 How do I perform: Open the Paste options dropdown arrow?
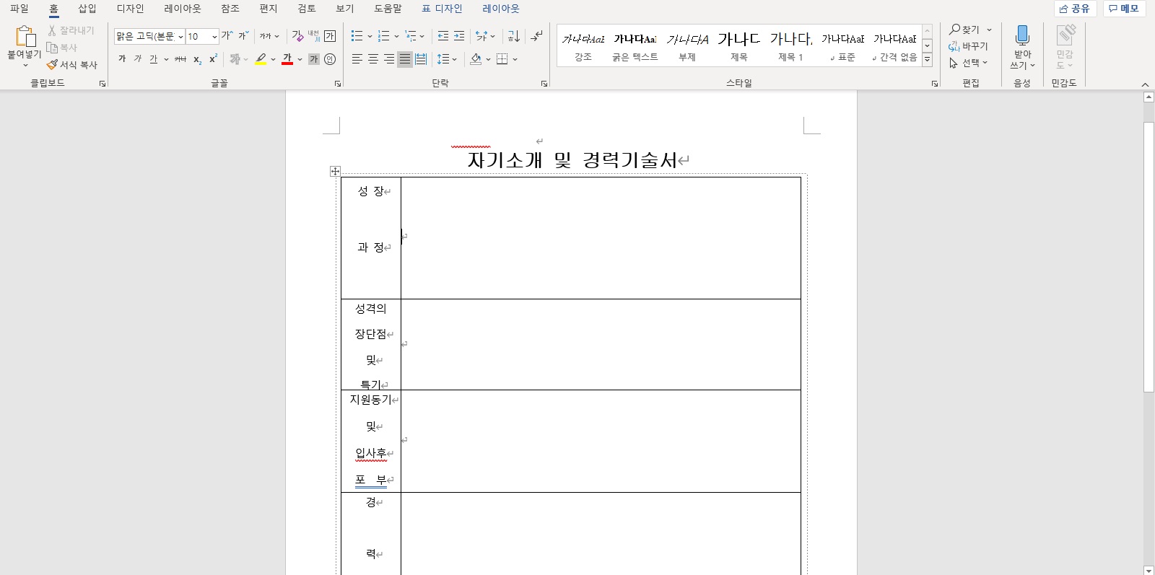(x=25, y=66)
